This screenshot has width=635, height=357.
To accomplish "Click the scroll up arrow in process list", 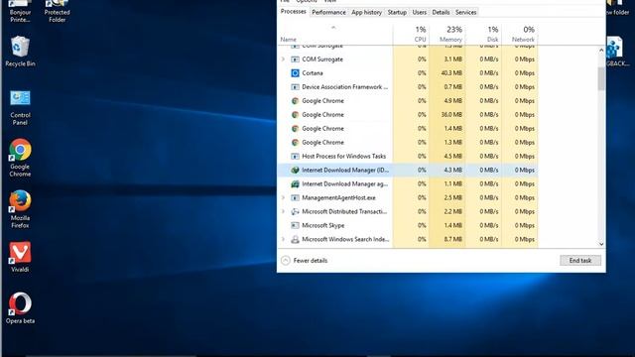I will tap(601, 51).
